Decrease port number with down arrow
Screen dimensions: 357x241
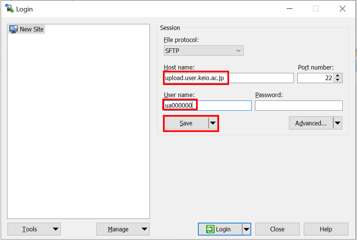[338, 80]
